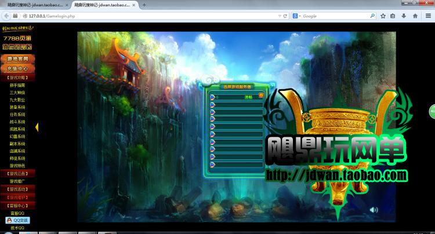Click the magnifier icon in Google search box

373,16
